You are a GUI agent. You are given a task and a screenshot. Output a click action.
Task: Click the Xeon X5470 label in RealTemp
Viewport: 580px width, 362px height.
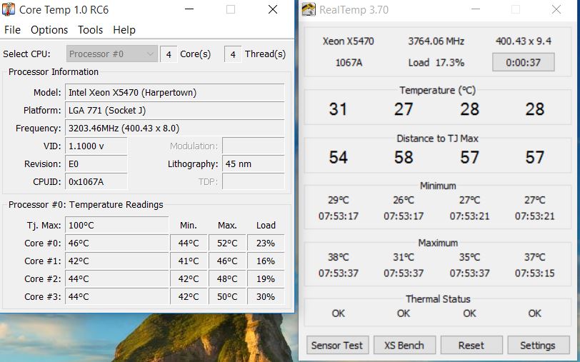point(348,41)
